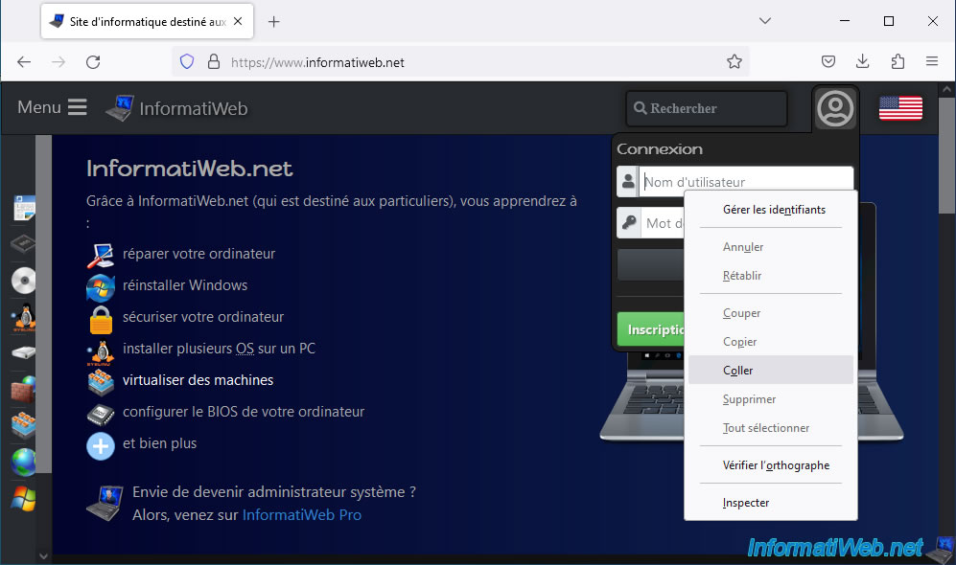
Task: Follow the InformatiWeb Pro link
Action: tap(302, 515)
